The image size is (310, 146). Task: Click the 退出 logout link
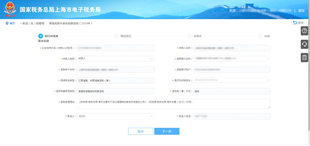tap(301, 11)
